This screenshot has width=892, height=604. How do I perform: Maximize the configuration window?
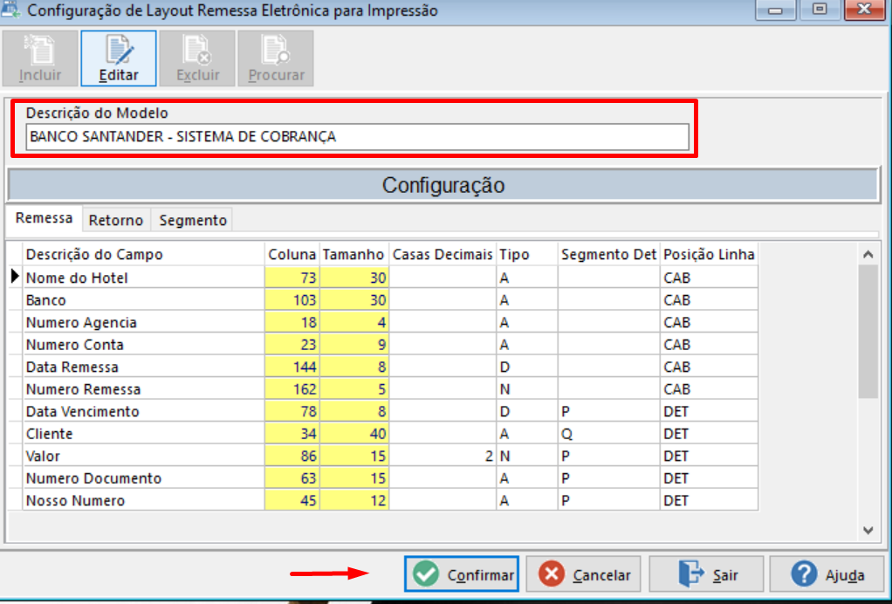tap(820, 10)
